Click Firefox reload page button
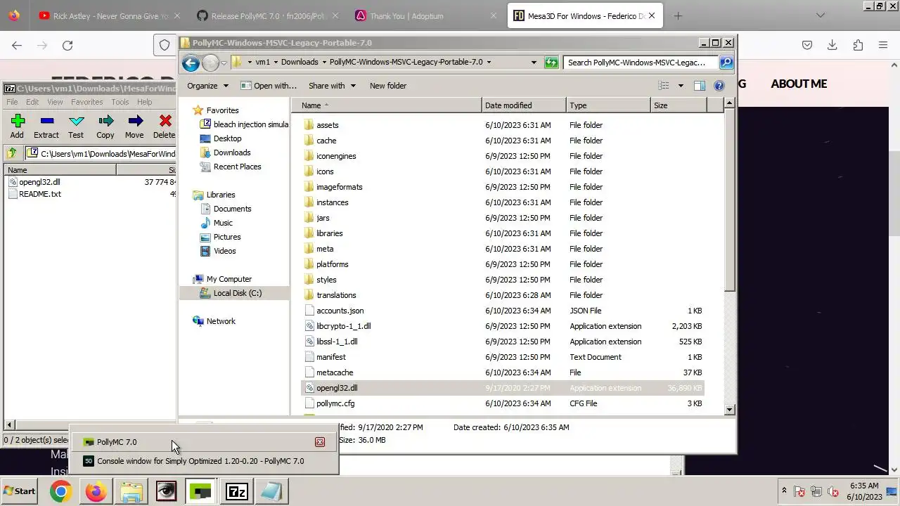900x506 pixels. pos(67,45)
